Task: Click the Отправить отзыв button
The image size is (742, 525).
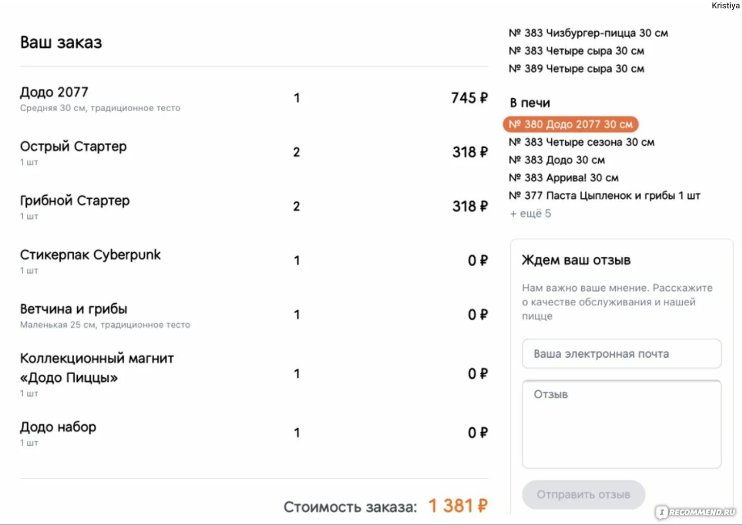Action: 583,495
